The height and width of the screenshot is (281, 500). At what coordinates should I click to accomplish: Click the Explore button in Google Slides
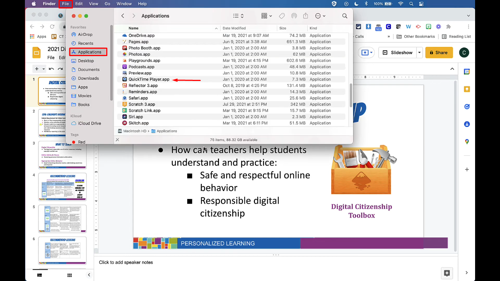tap(447, 273)
